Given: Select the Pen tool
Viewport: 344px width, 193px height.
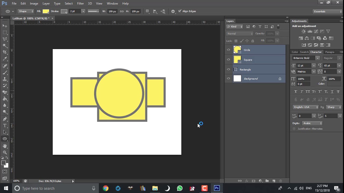Looking at the screenshot, I should click(5, 119).
